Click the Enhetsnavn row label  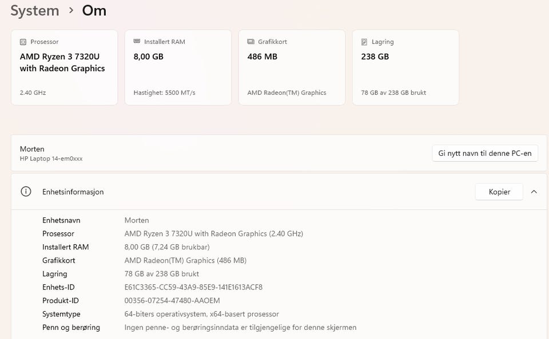tap(61, 220)
